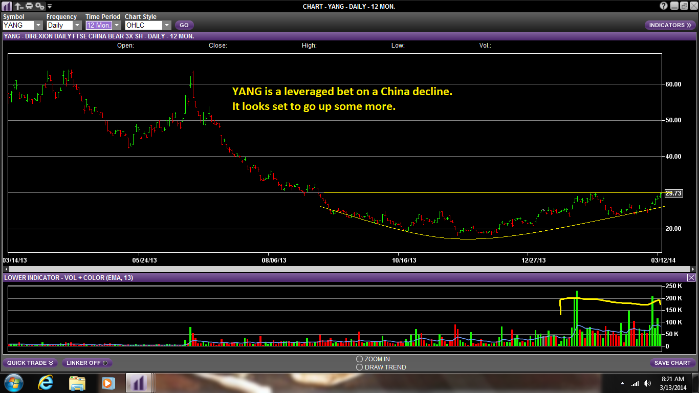Click the 200 K volume axis label
This screenshot has width=699, height=393.
673,298
